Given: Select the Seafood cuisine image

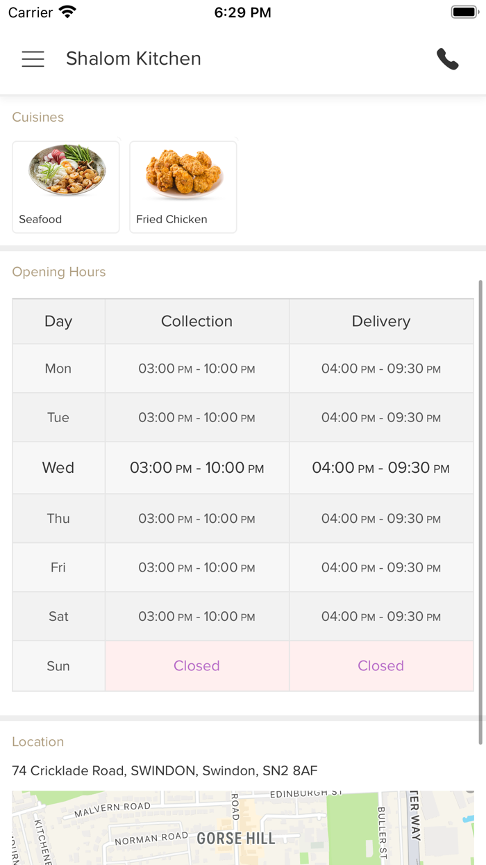Looking at the screenshot, I should 67,171.
